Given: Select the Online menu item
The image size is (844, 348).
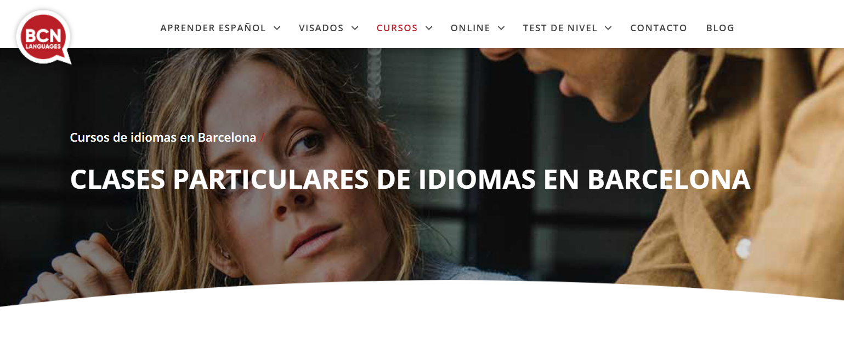Looking at the screenshot, I should tap(471, 28).
